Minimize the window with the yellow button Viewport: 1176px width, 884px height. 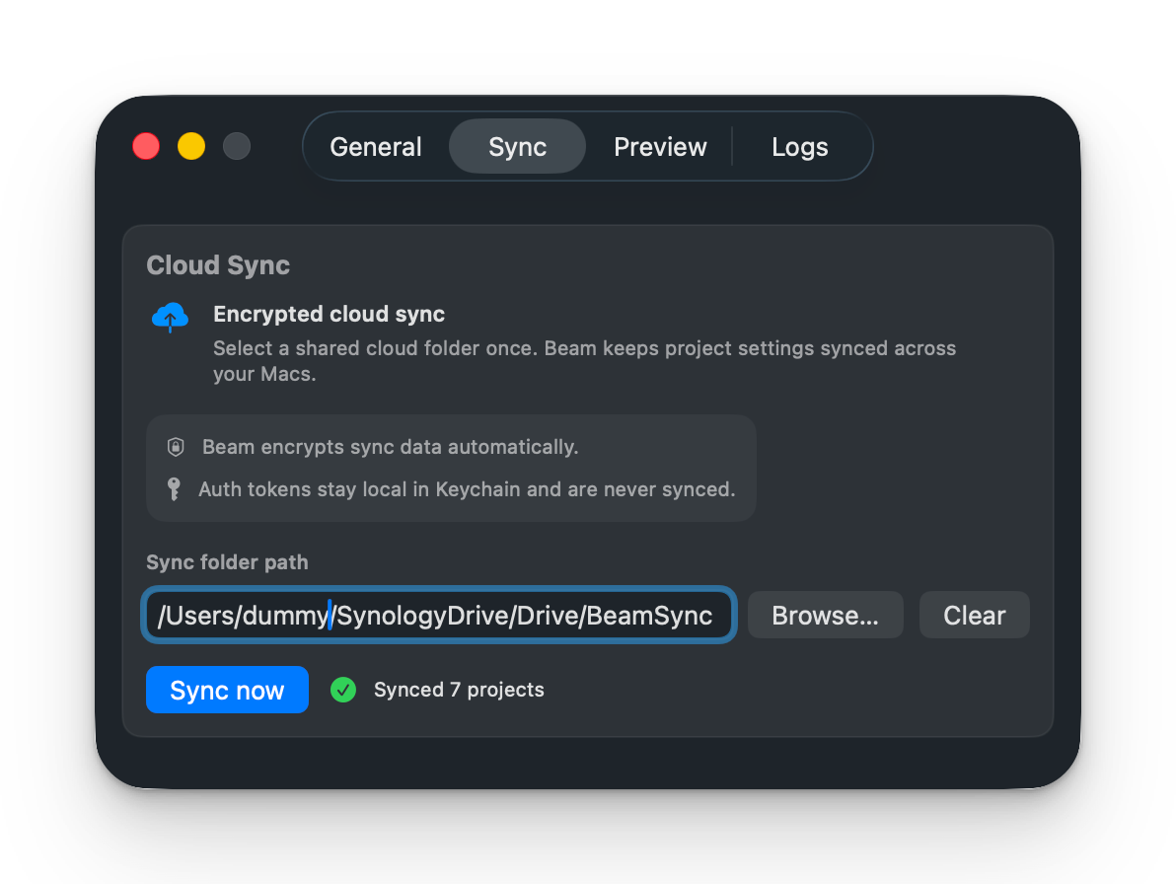[x=191, y=147]
